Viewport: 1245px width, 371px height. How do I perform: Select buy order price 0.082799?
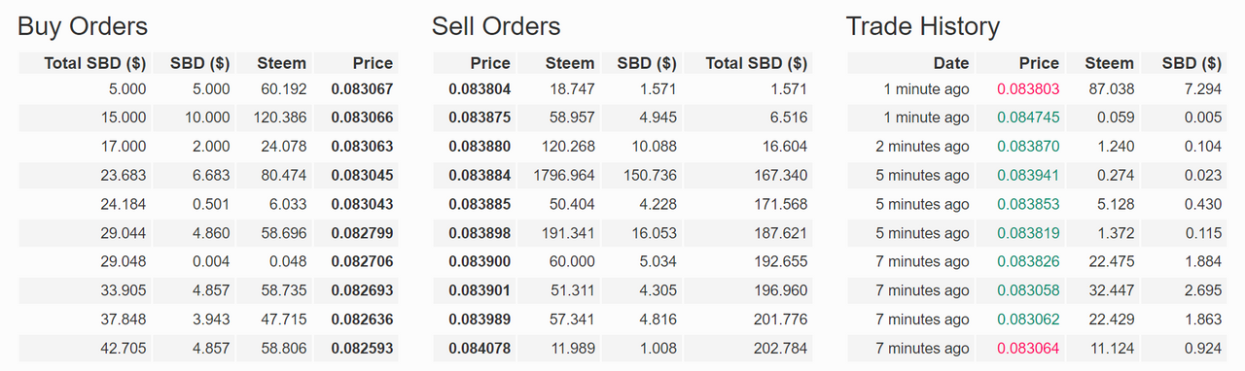(362, 233)
